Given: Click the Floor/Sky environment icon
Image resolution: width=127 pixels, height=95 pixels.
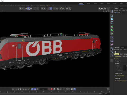Looking at the screenshot, I should point(112,49).
